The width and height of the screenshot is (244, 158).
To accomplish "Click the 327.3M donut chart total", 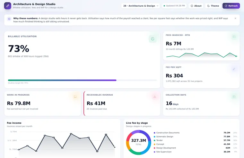I will click(x=138, y=140).
